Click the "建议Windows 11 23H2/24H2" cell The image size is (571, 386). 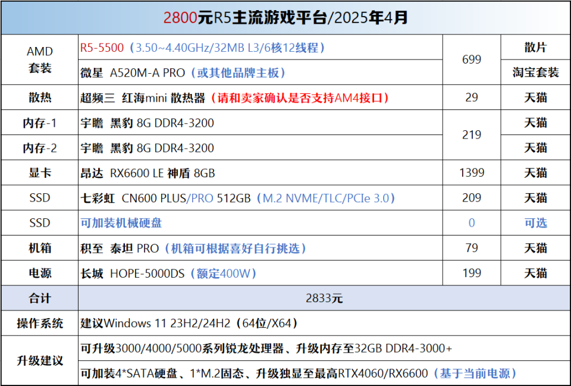click(325, 324)
